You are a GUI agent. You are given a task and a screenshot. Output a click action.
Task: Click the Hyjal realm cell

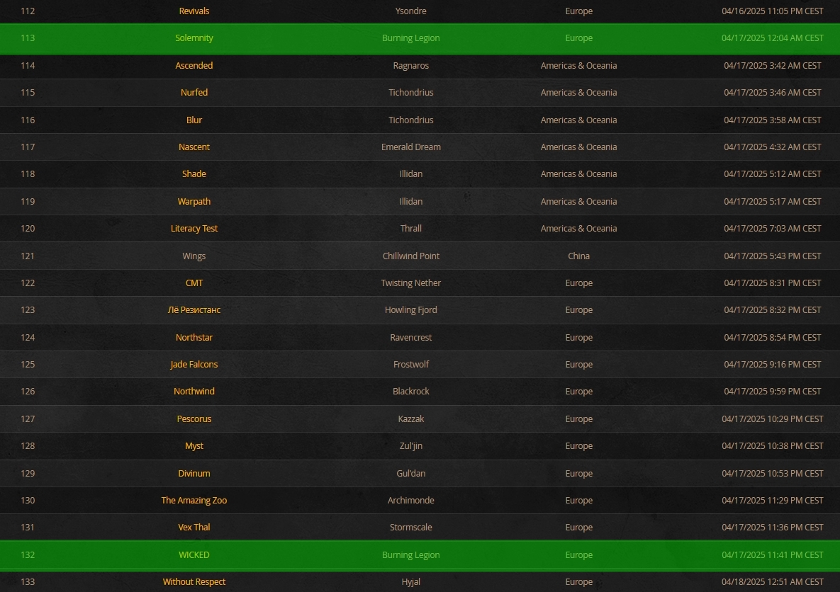[x=411, y=582]
